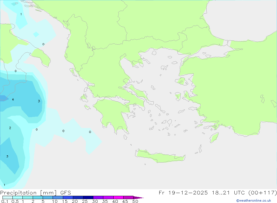Click the '45' legend scale label
Screen dimensions: 277x203
click(x=125, y=201)
